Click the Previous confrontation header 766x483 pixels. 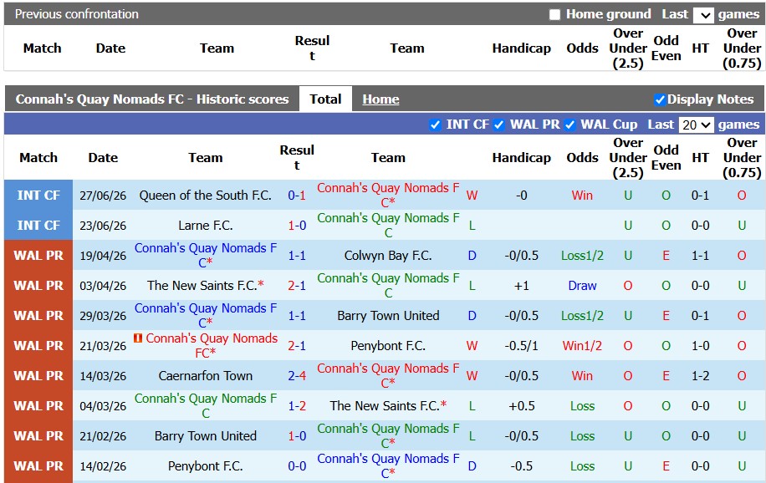[77, 14]
